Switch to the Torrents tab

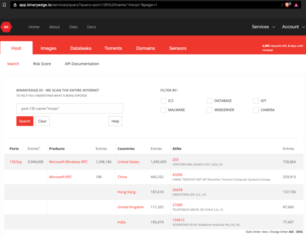(113, 48)
